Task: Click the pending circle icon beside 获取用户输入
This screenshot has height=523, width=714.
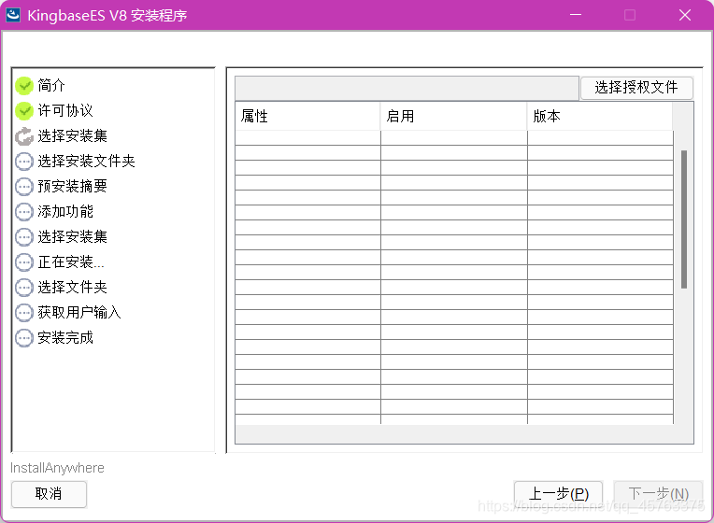Action: 24,313
